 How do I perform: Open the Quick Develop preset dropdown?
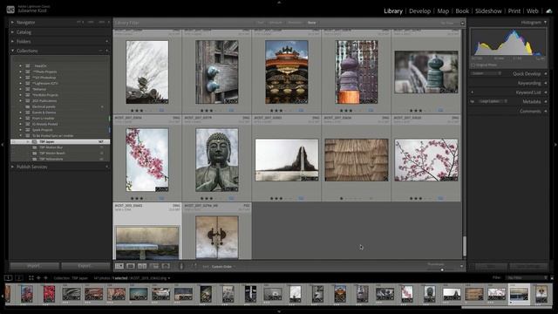pos(487,73)
